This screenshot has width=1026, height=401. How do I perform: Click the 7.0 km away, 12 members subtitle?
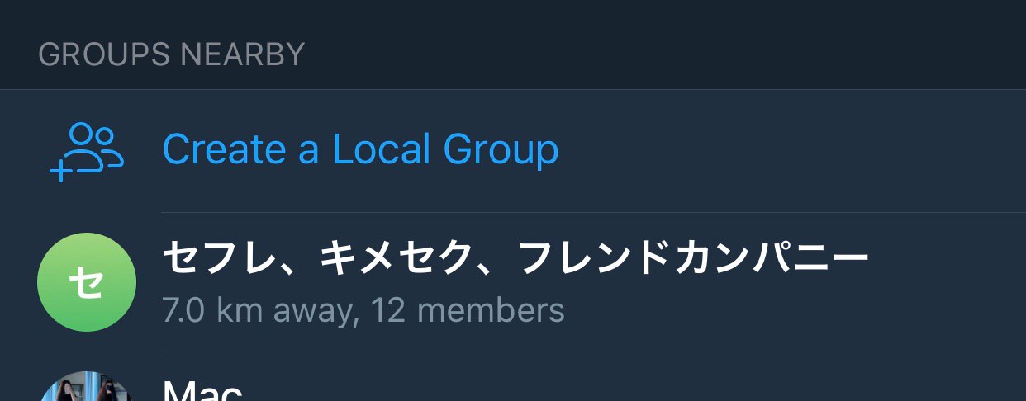tap(363, 310)
